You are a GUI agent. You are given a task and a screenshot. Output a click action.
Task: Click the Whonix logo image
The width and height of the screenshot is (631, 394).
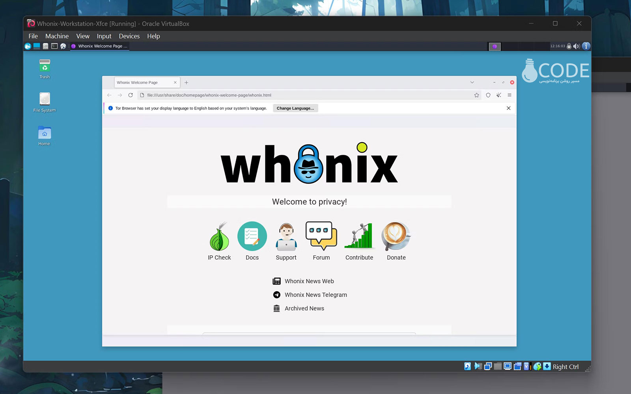click(x=309, y=164)
